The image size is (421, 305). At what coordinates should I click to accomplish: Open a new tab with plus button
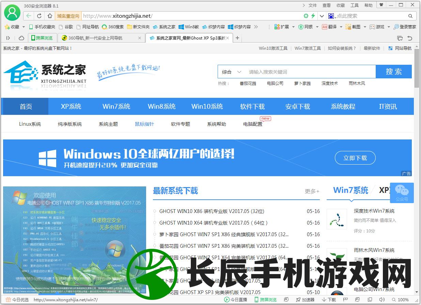(x=237, y=38)
